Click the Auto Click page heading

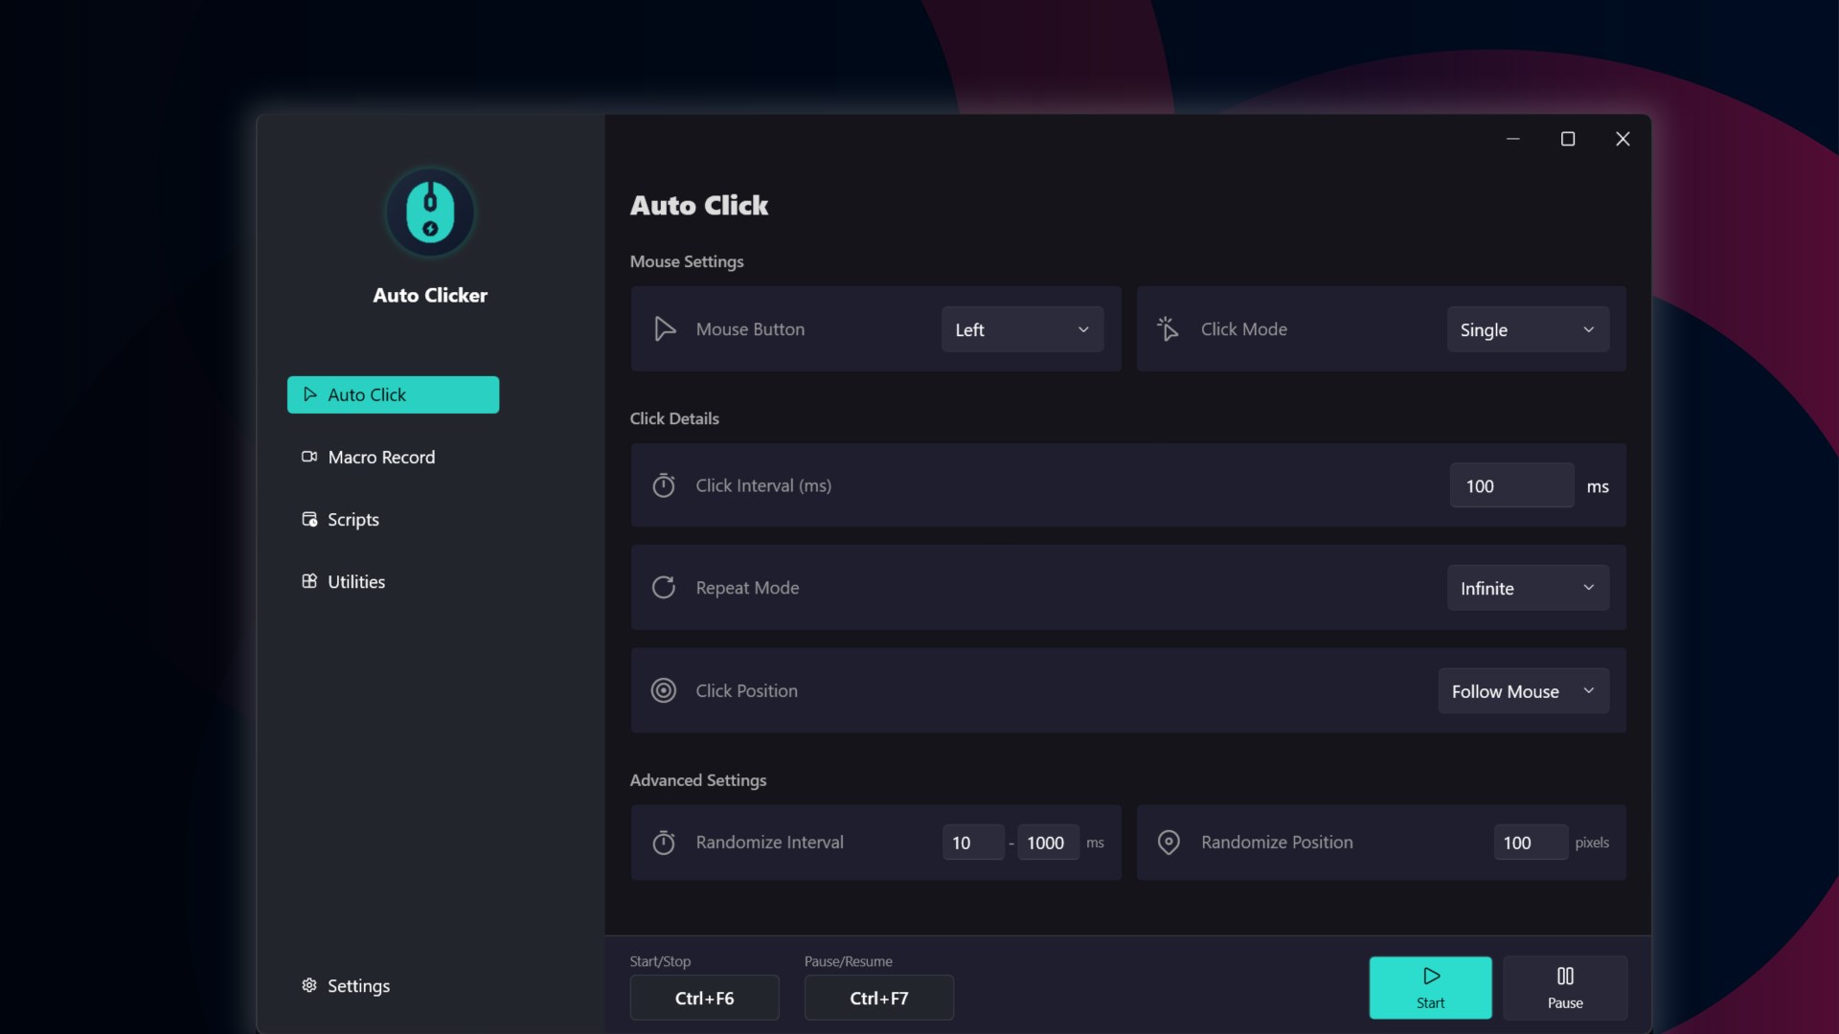click(699, 205)
